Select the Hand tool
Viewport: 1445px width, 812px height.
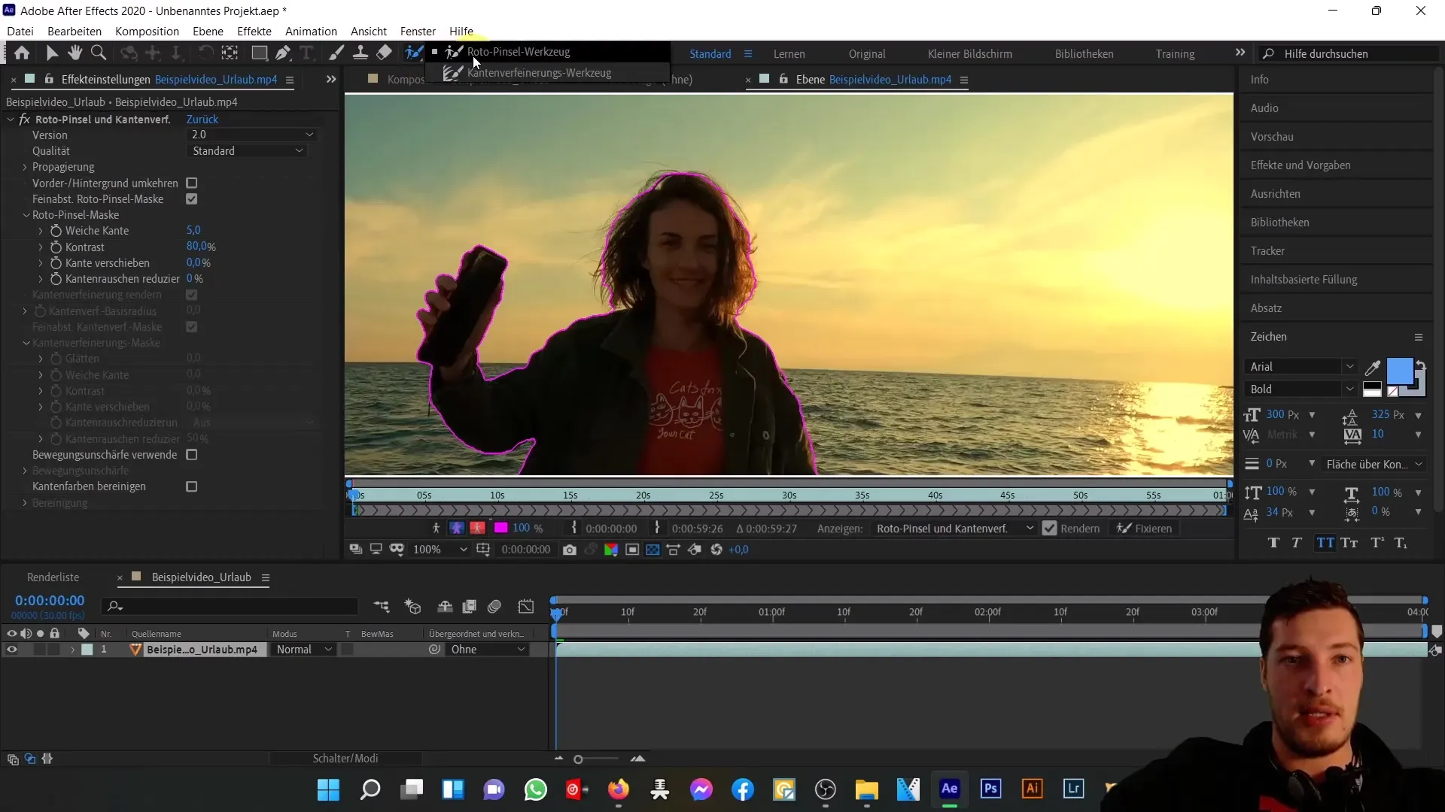click(x=75, y=53)
